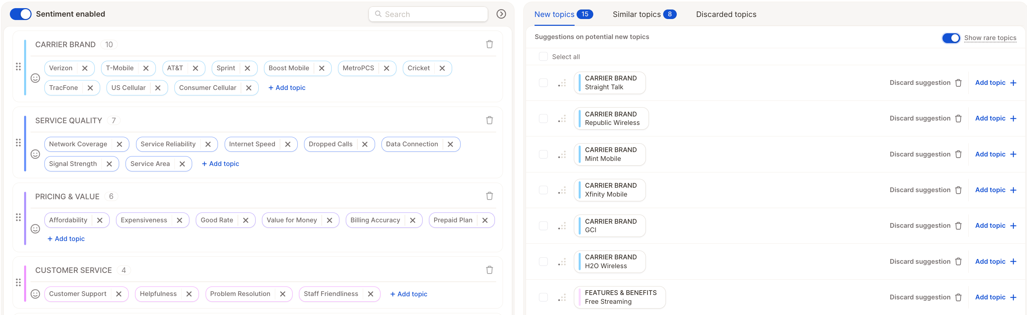1027x315 pixels.
Task: Click the plus icon for Xfinity Mobile
Action: coord(1013,190)
